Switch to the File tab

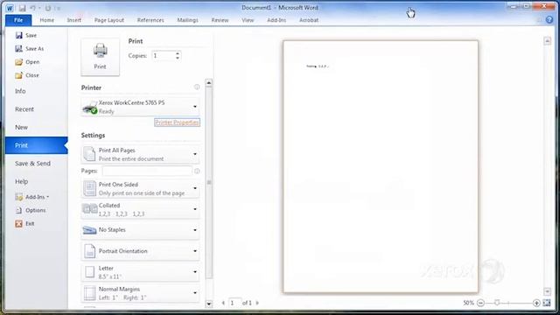click(18, 20)
